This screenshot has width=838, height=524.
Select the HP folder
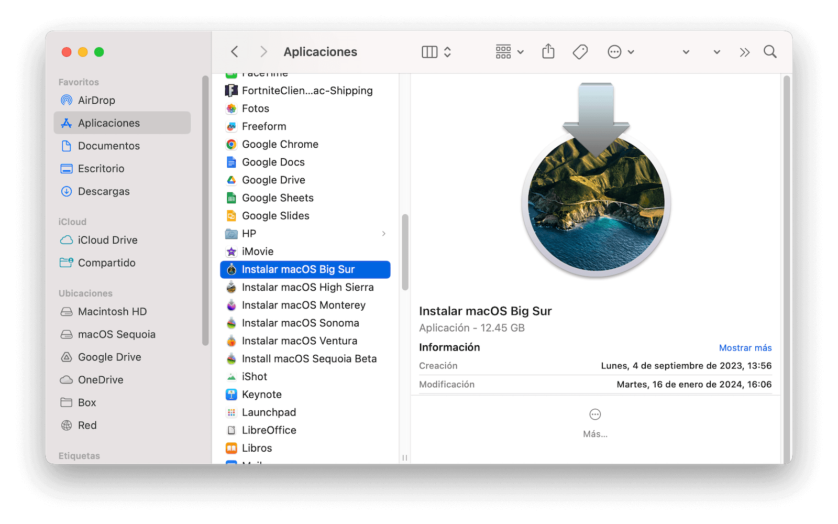[x=305, y=234]
